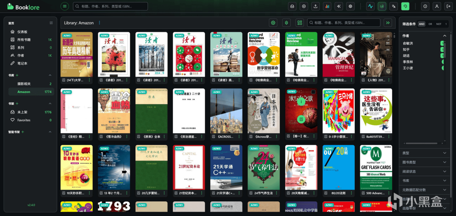Click the Booklore logo
The width and height of the screenshot is (456, 216).
pyautogui.click(x=23, y=6)
